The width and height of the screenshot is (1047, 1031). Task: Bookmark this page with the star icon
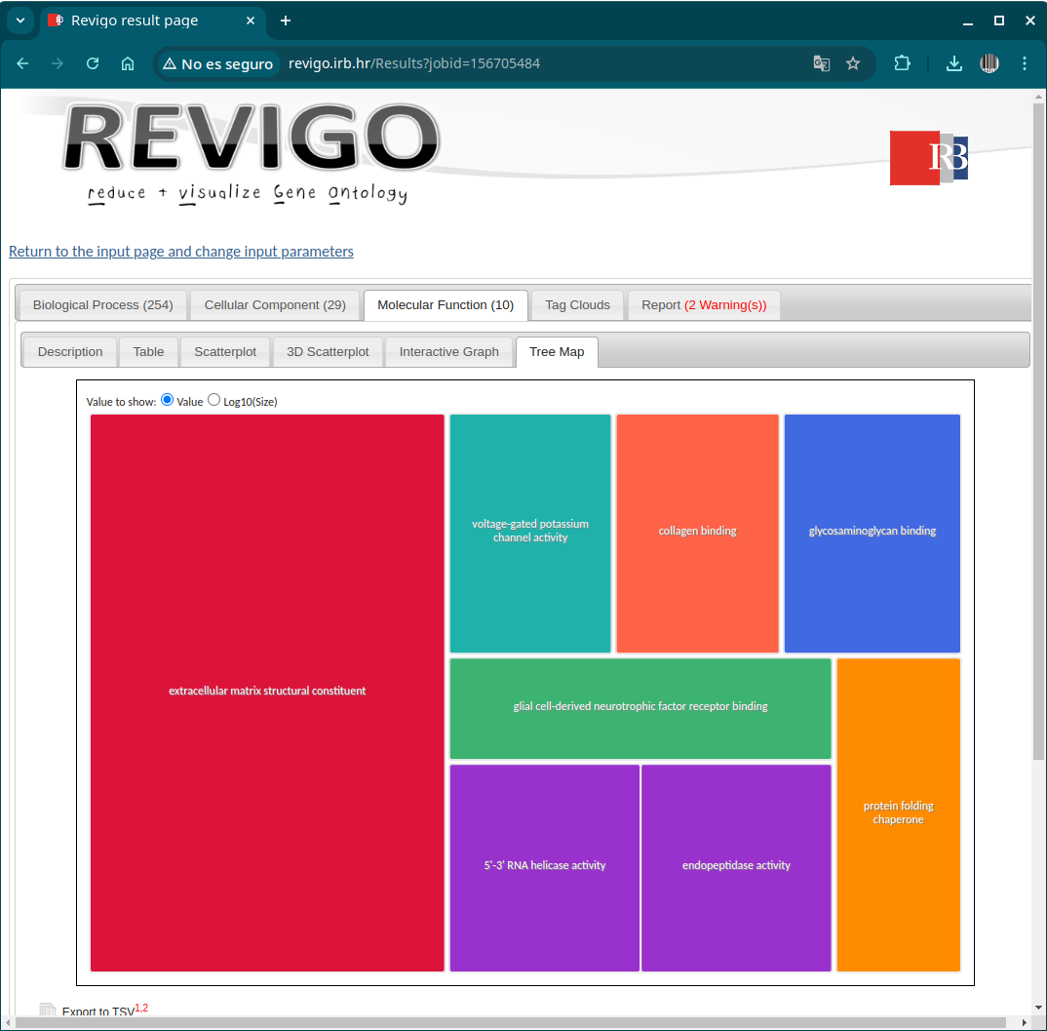coord(853,63)
